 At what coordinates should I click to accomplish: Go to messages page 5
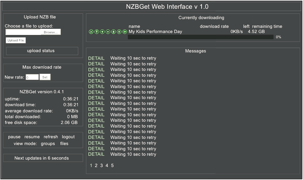[x=112, y=165]
